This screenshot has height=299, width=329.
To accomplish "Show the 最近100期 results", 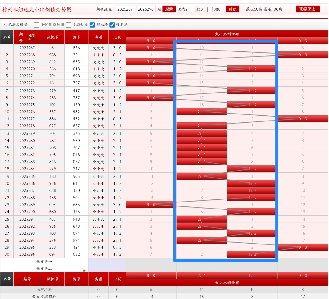I will coord(273,9).
